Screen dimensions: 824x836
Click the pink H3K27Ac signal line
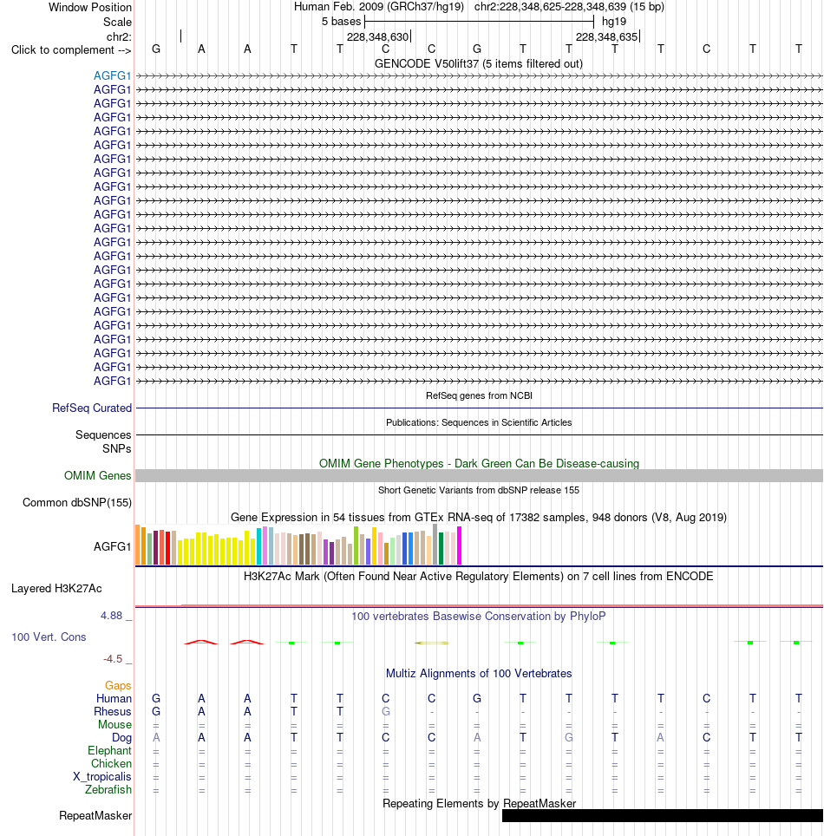point(479,605)
